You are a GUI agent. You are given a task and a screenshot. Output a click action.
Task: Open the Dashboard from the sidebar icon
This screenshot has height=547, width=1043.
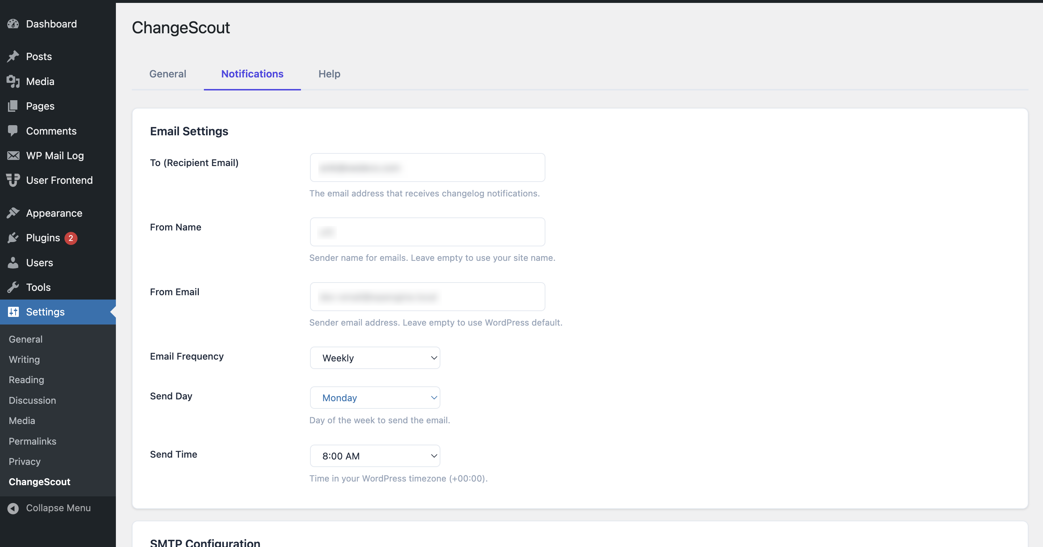tap(13, 24)
